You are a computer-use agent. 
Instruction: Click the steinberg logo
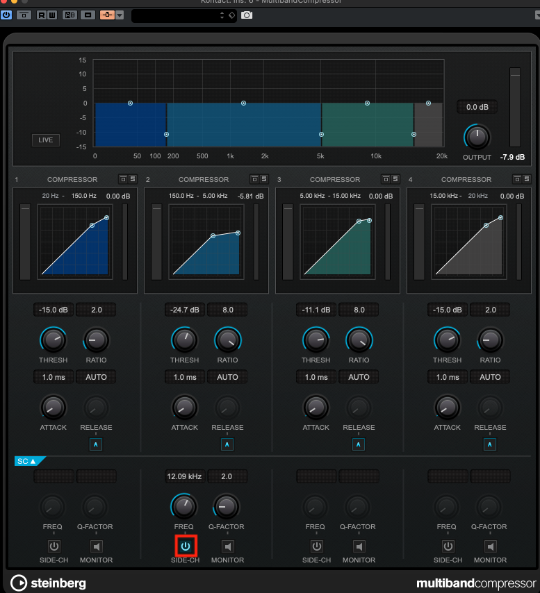(x=49, y=583)
